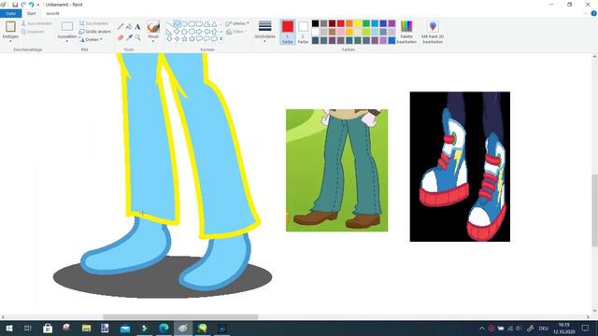598x336 pixels.
Task: Switch to the Start tab
Action: click(x=31, y=13)
